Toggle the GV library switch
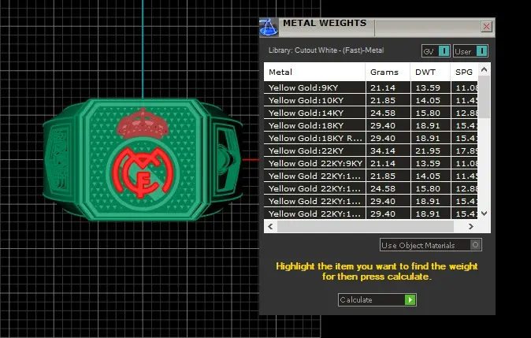 coord(444,51)
